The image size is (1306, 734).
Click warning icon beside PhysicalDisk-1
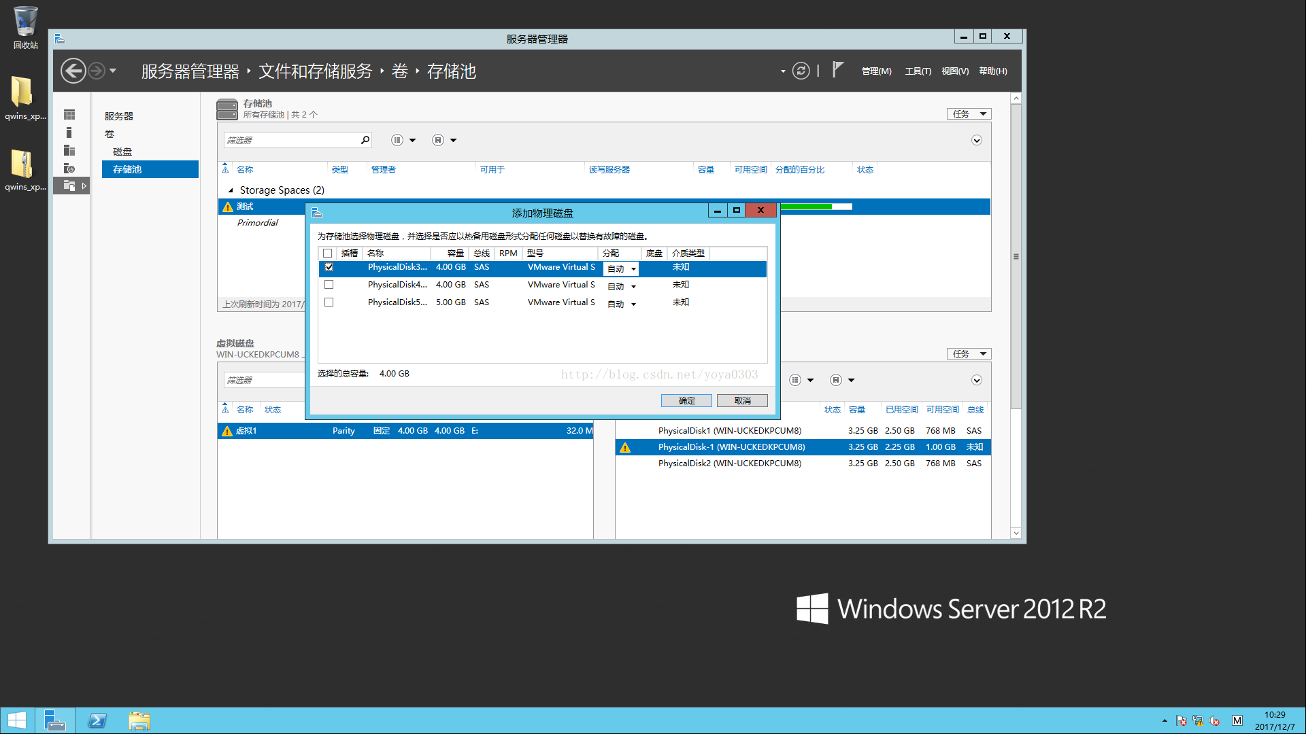pos(625,447)
